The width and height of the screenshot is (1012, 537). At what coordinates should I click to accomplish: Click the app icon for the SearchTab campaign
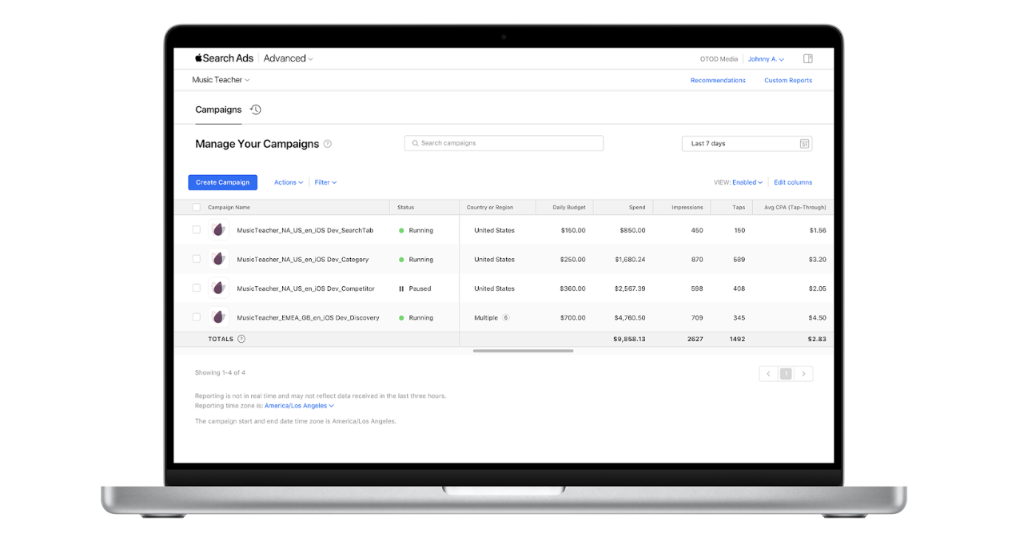tap(218, 230)
